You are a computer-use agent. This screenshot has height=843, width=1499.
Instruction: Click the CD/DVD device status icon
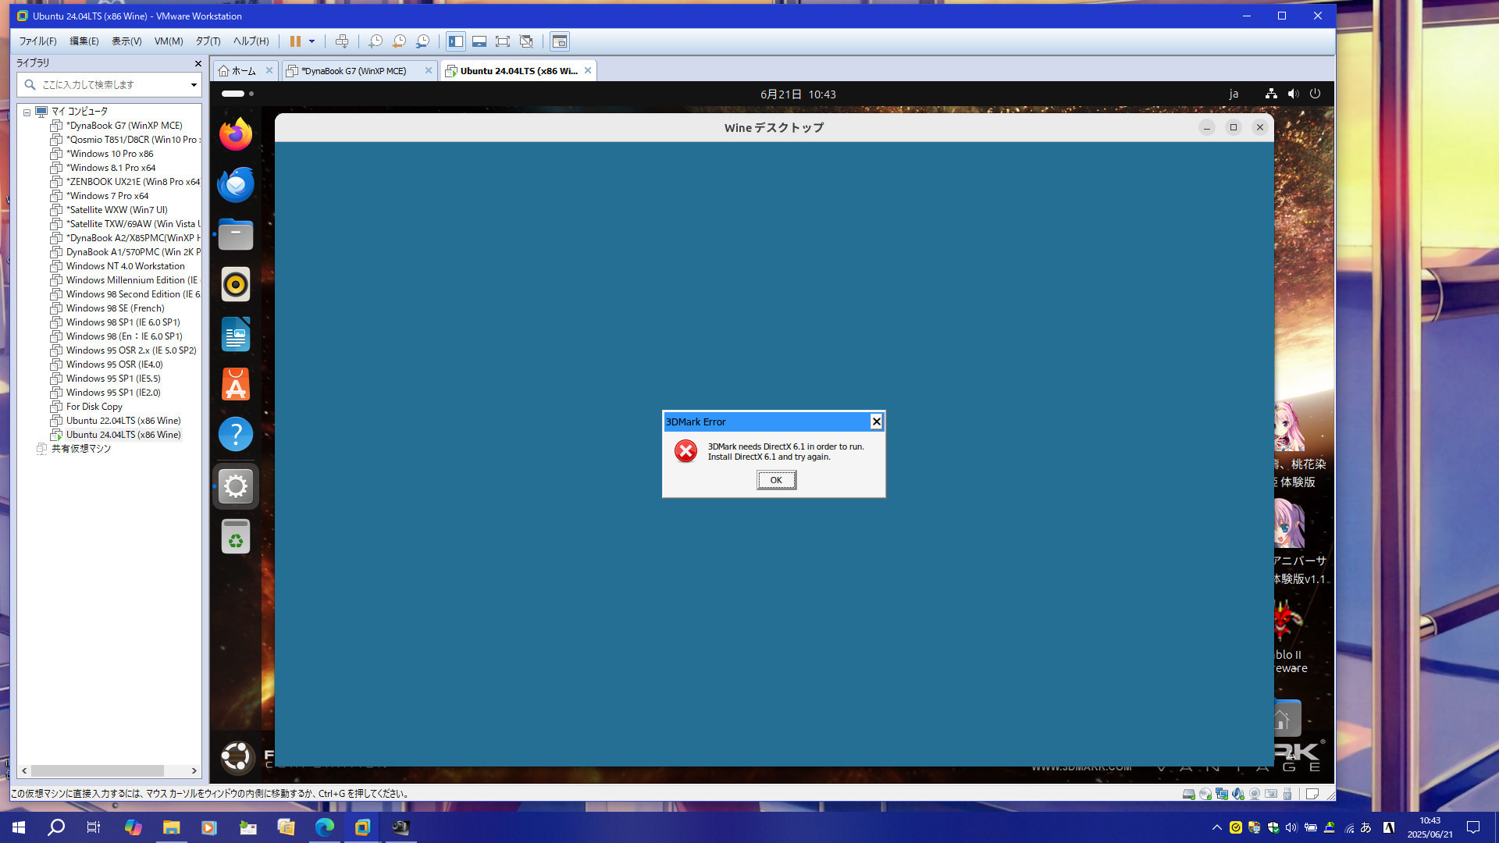(x=1205, y=794)
